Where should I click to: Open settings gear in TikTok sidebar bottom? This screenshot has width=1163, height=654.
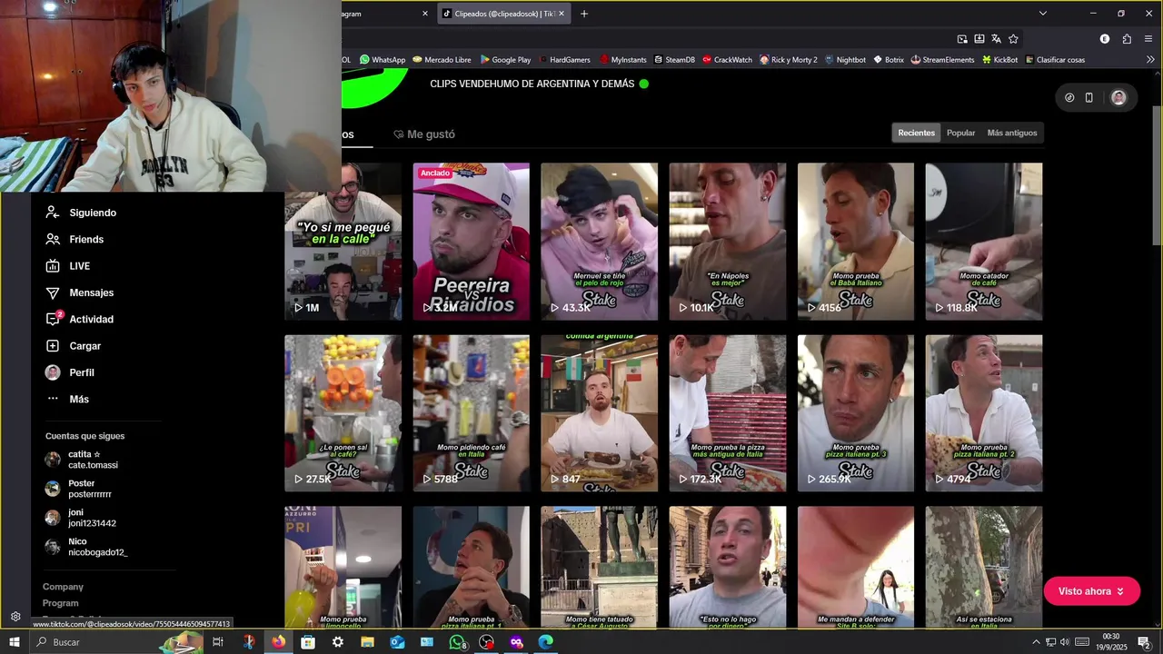tap(15, 617)
